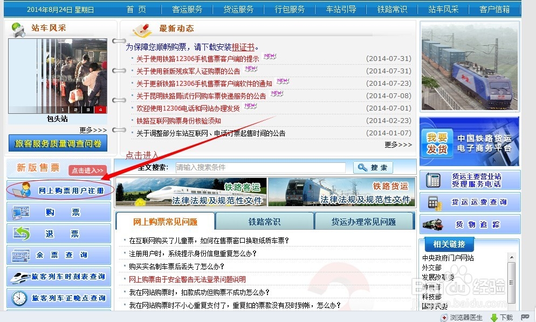
Task: Click the calculator icon beside 货运运费查询
Action: [x=435, y=203]
